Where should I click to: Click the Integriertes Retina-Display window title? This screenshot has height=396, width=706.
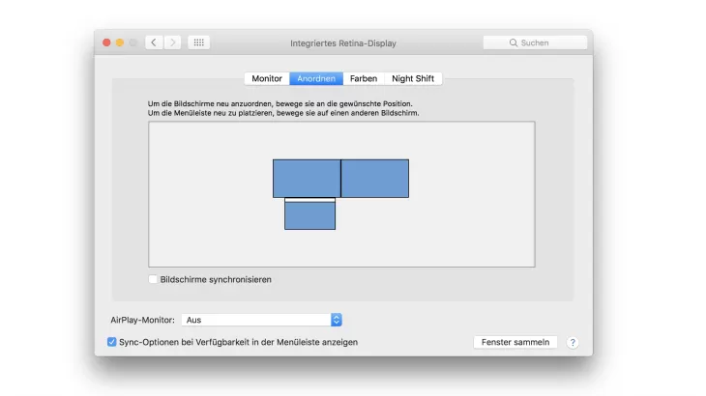click(x=343, y=42)
